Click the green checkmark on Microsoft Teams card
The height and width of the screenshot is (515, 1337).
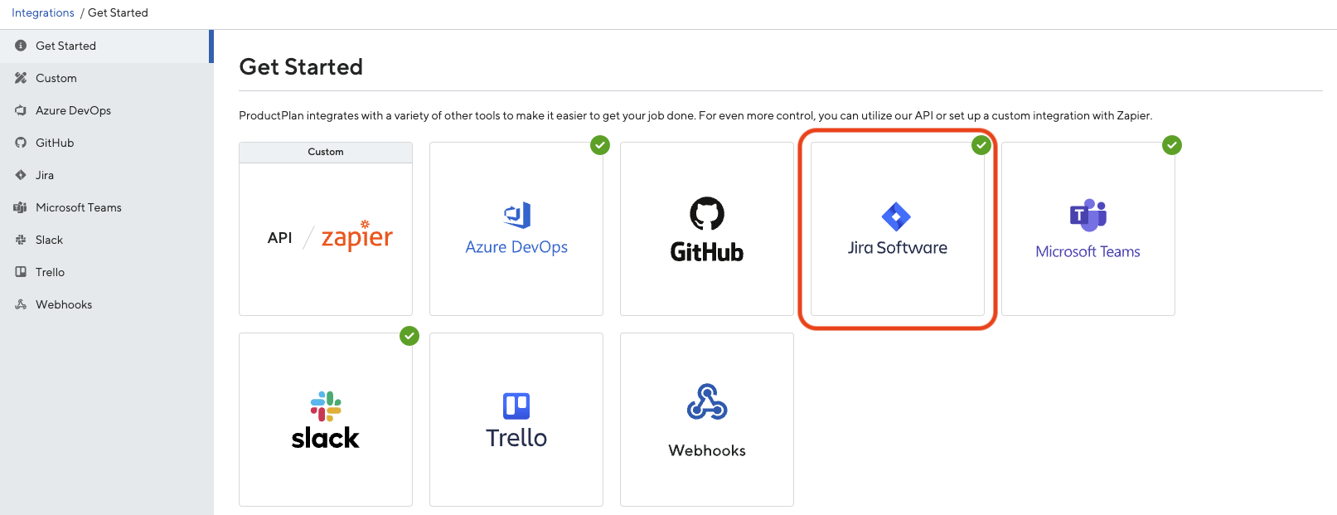click(x=1172, y=145)
